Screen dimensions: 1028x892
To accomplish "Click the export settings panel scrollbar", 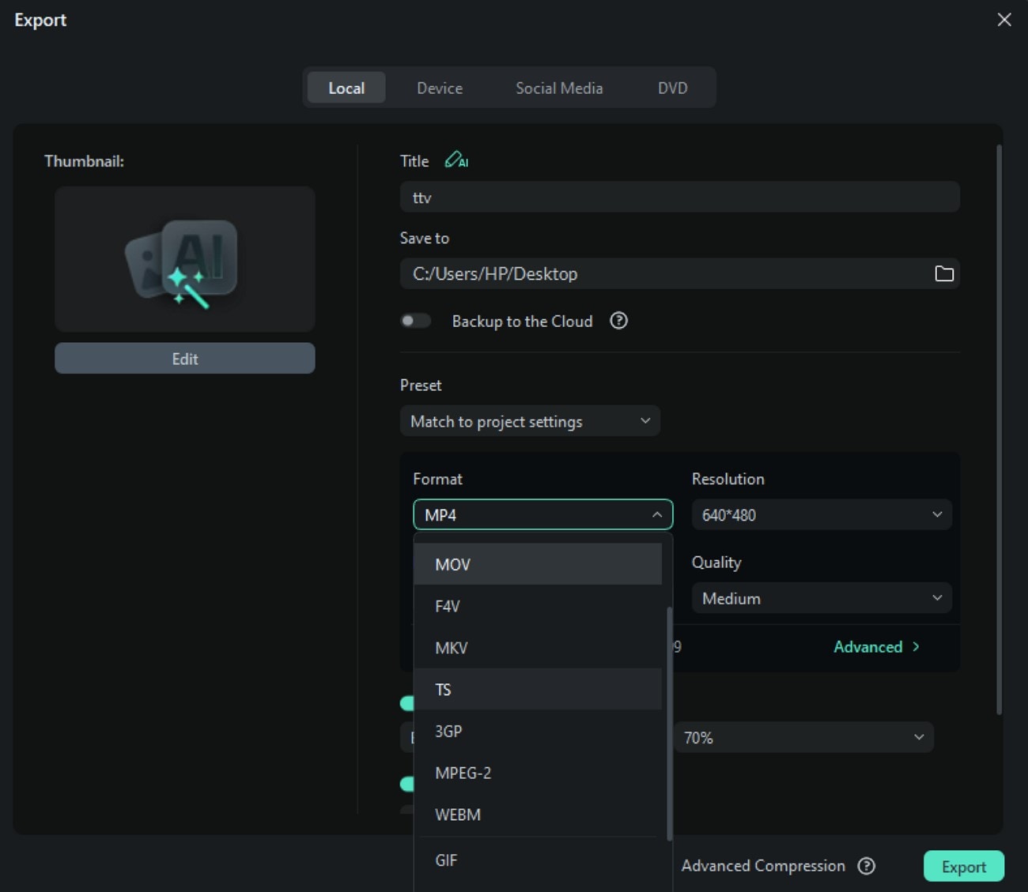I will click(x=1000, y=431).
